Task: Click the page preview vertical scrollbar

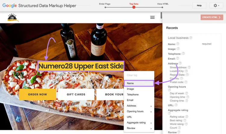Action: [x=161, y=15]
